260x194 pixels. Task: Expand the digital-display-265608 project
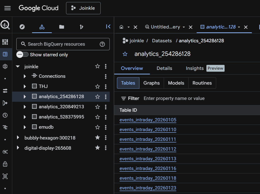tap(18, 148)
